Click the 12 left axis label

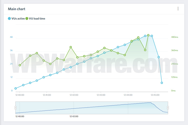pyautogui.click(x=12, y=77)
